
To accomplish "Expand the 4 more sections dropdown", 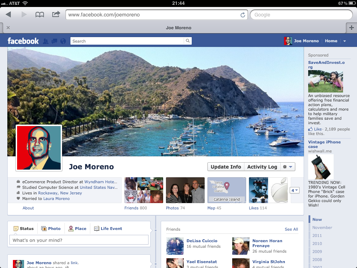I will [294, 190].
